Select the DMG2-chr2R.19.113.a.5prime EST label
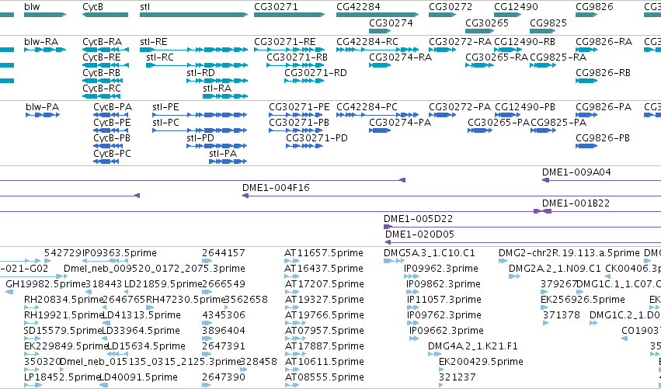 (569, 253)
